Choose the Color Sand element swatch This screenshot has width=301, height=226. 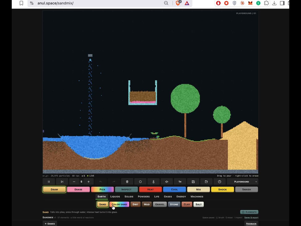tap(119, 204)
